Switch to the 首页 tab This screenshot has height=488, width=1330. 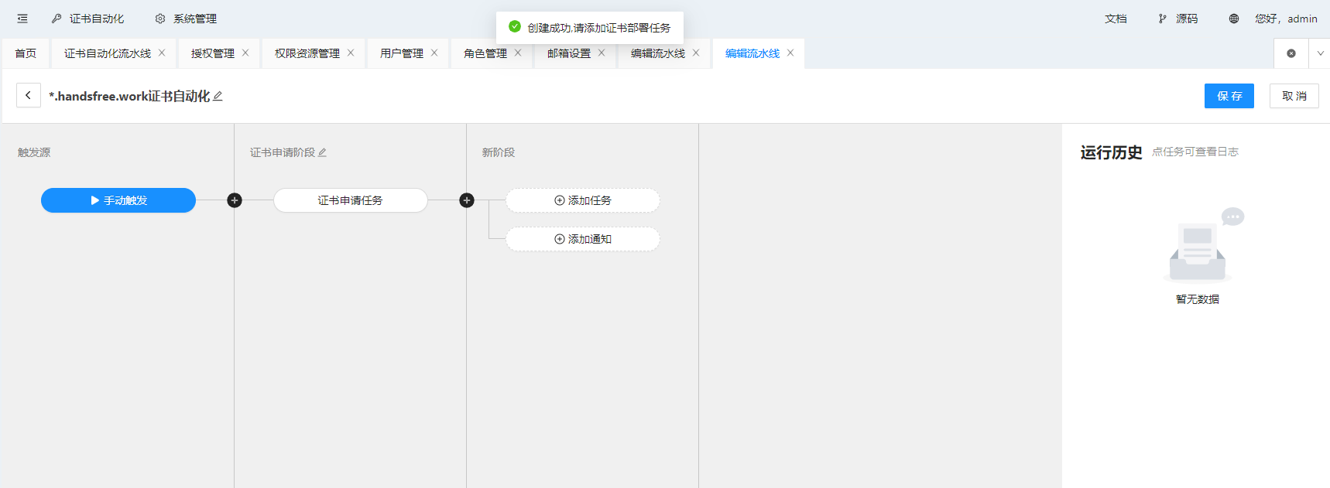pyautogui.click(x=26, y=53)
